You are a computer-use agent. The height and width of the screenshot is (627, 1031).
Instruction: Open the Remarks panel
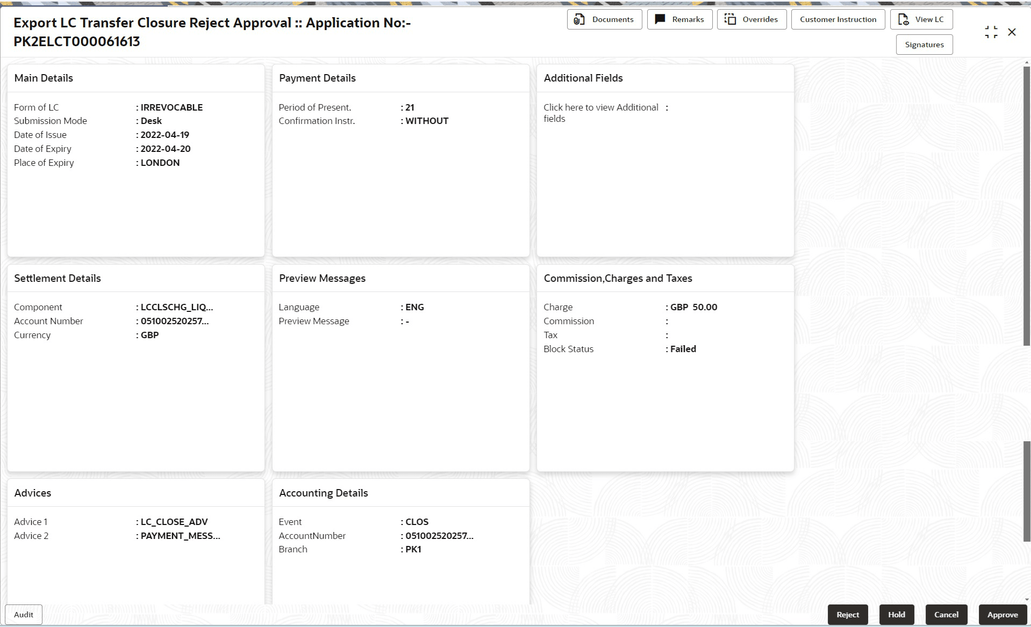tap(679, 19)
